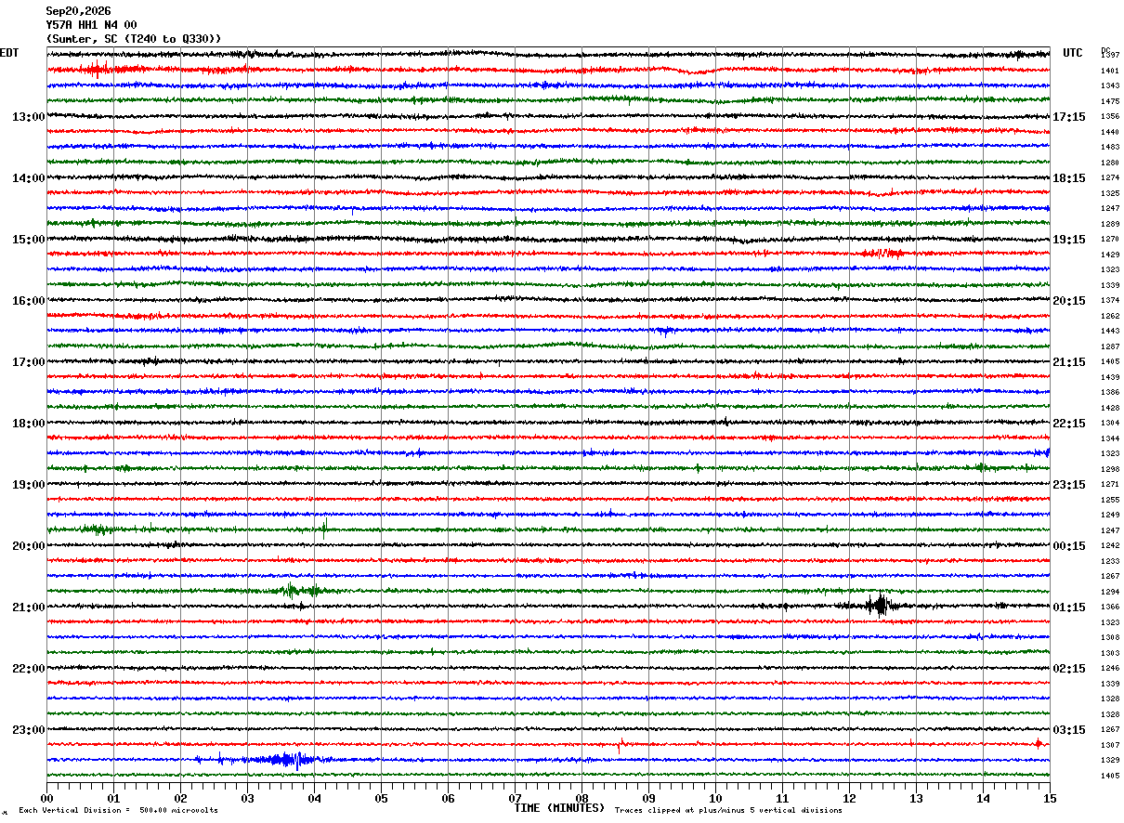Click the vertical division scale note
Viewport: 1124px width, 823px height.
point(119,810)
